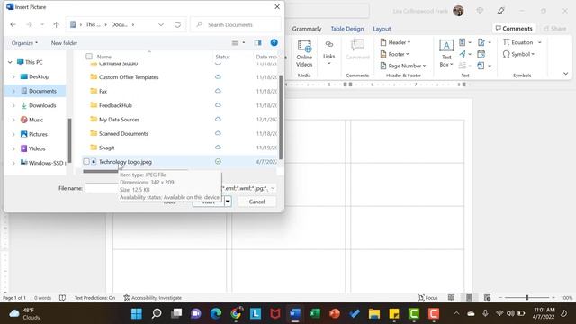Open spelling and proofing status icon

click(62, 298)
